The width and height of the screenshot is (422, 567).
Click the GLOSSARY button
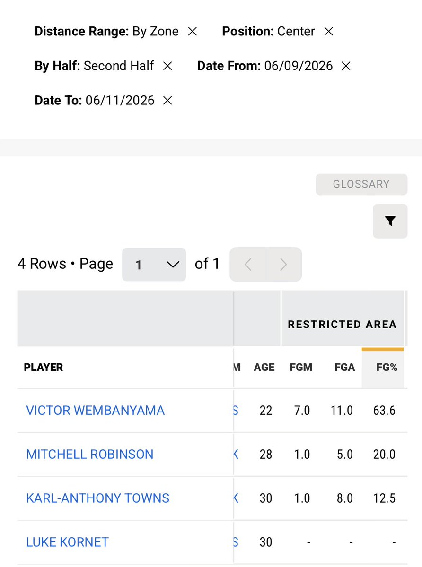(361, 184)
